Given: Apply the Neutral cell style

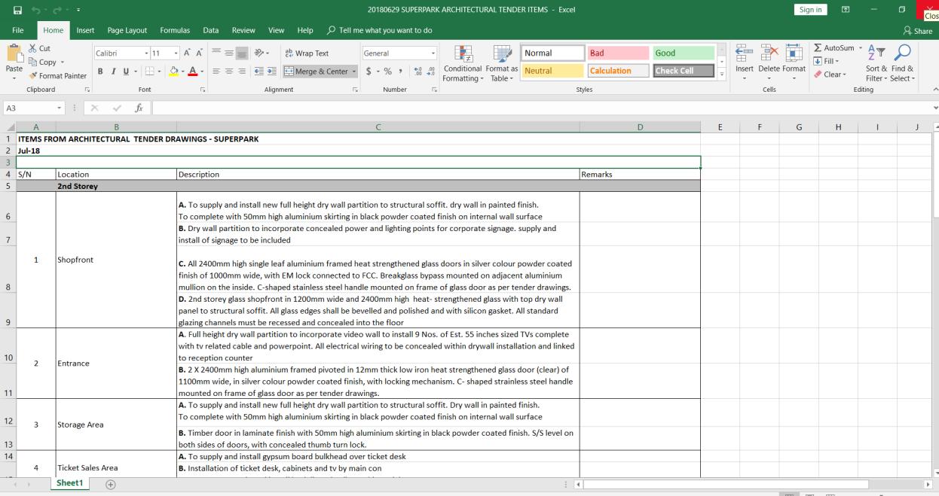Looking at the screenshot, I should (552, 71).
